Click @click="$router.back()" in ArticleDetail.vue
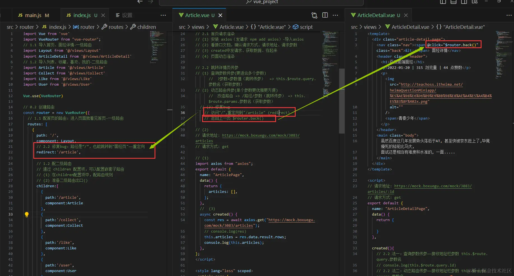Screen dimensions: 514x276 click(x=453, y=45)
